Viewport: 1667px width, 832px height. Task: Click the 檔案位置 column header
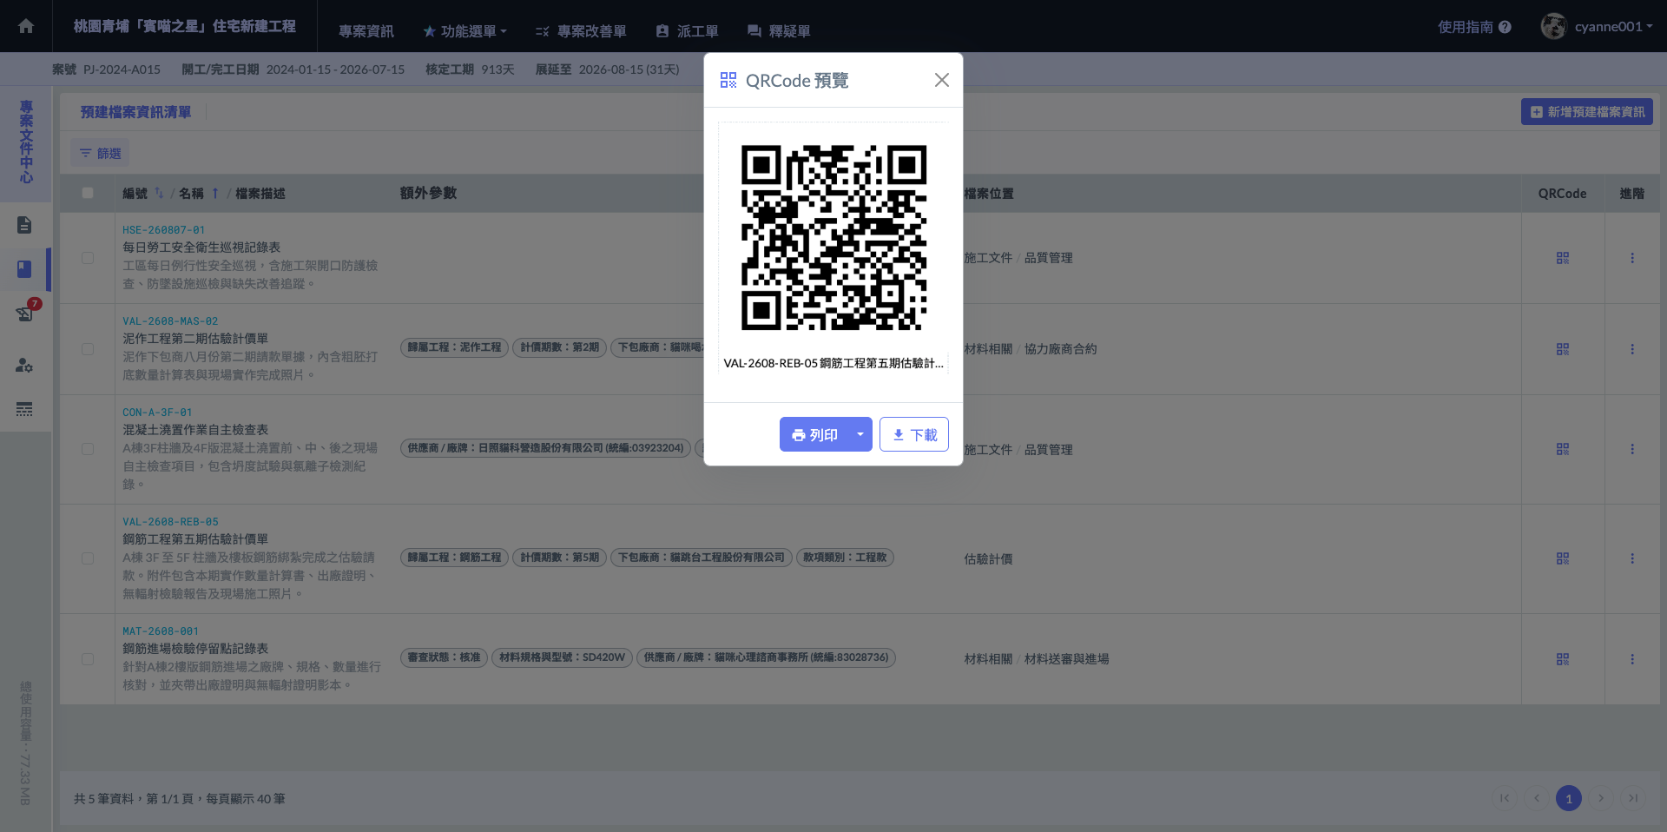(988, 194)
